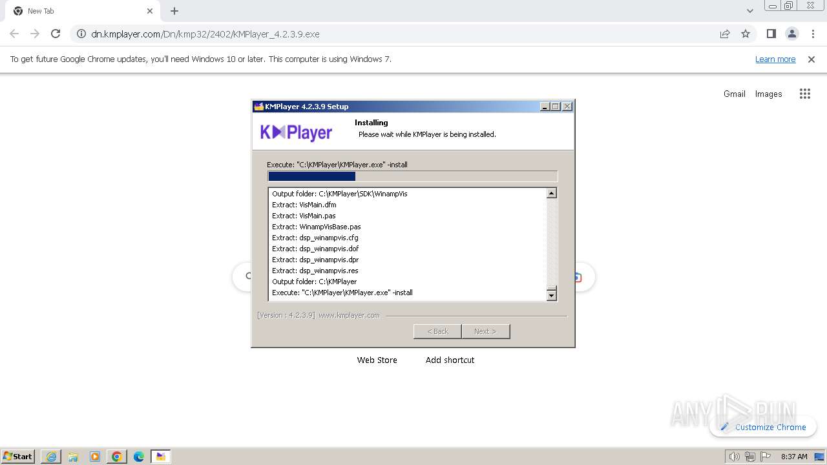
Task: Click the Back button in setup
Action: pyautogui.click(x=437, y=331)
